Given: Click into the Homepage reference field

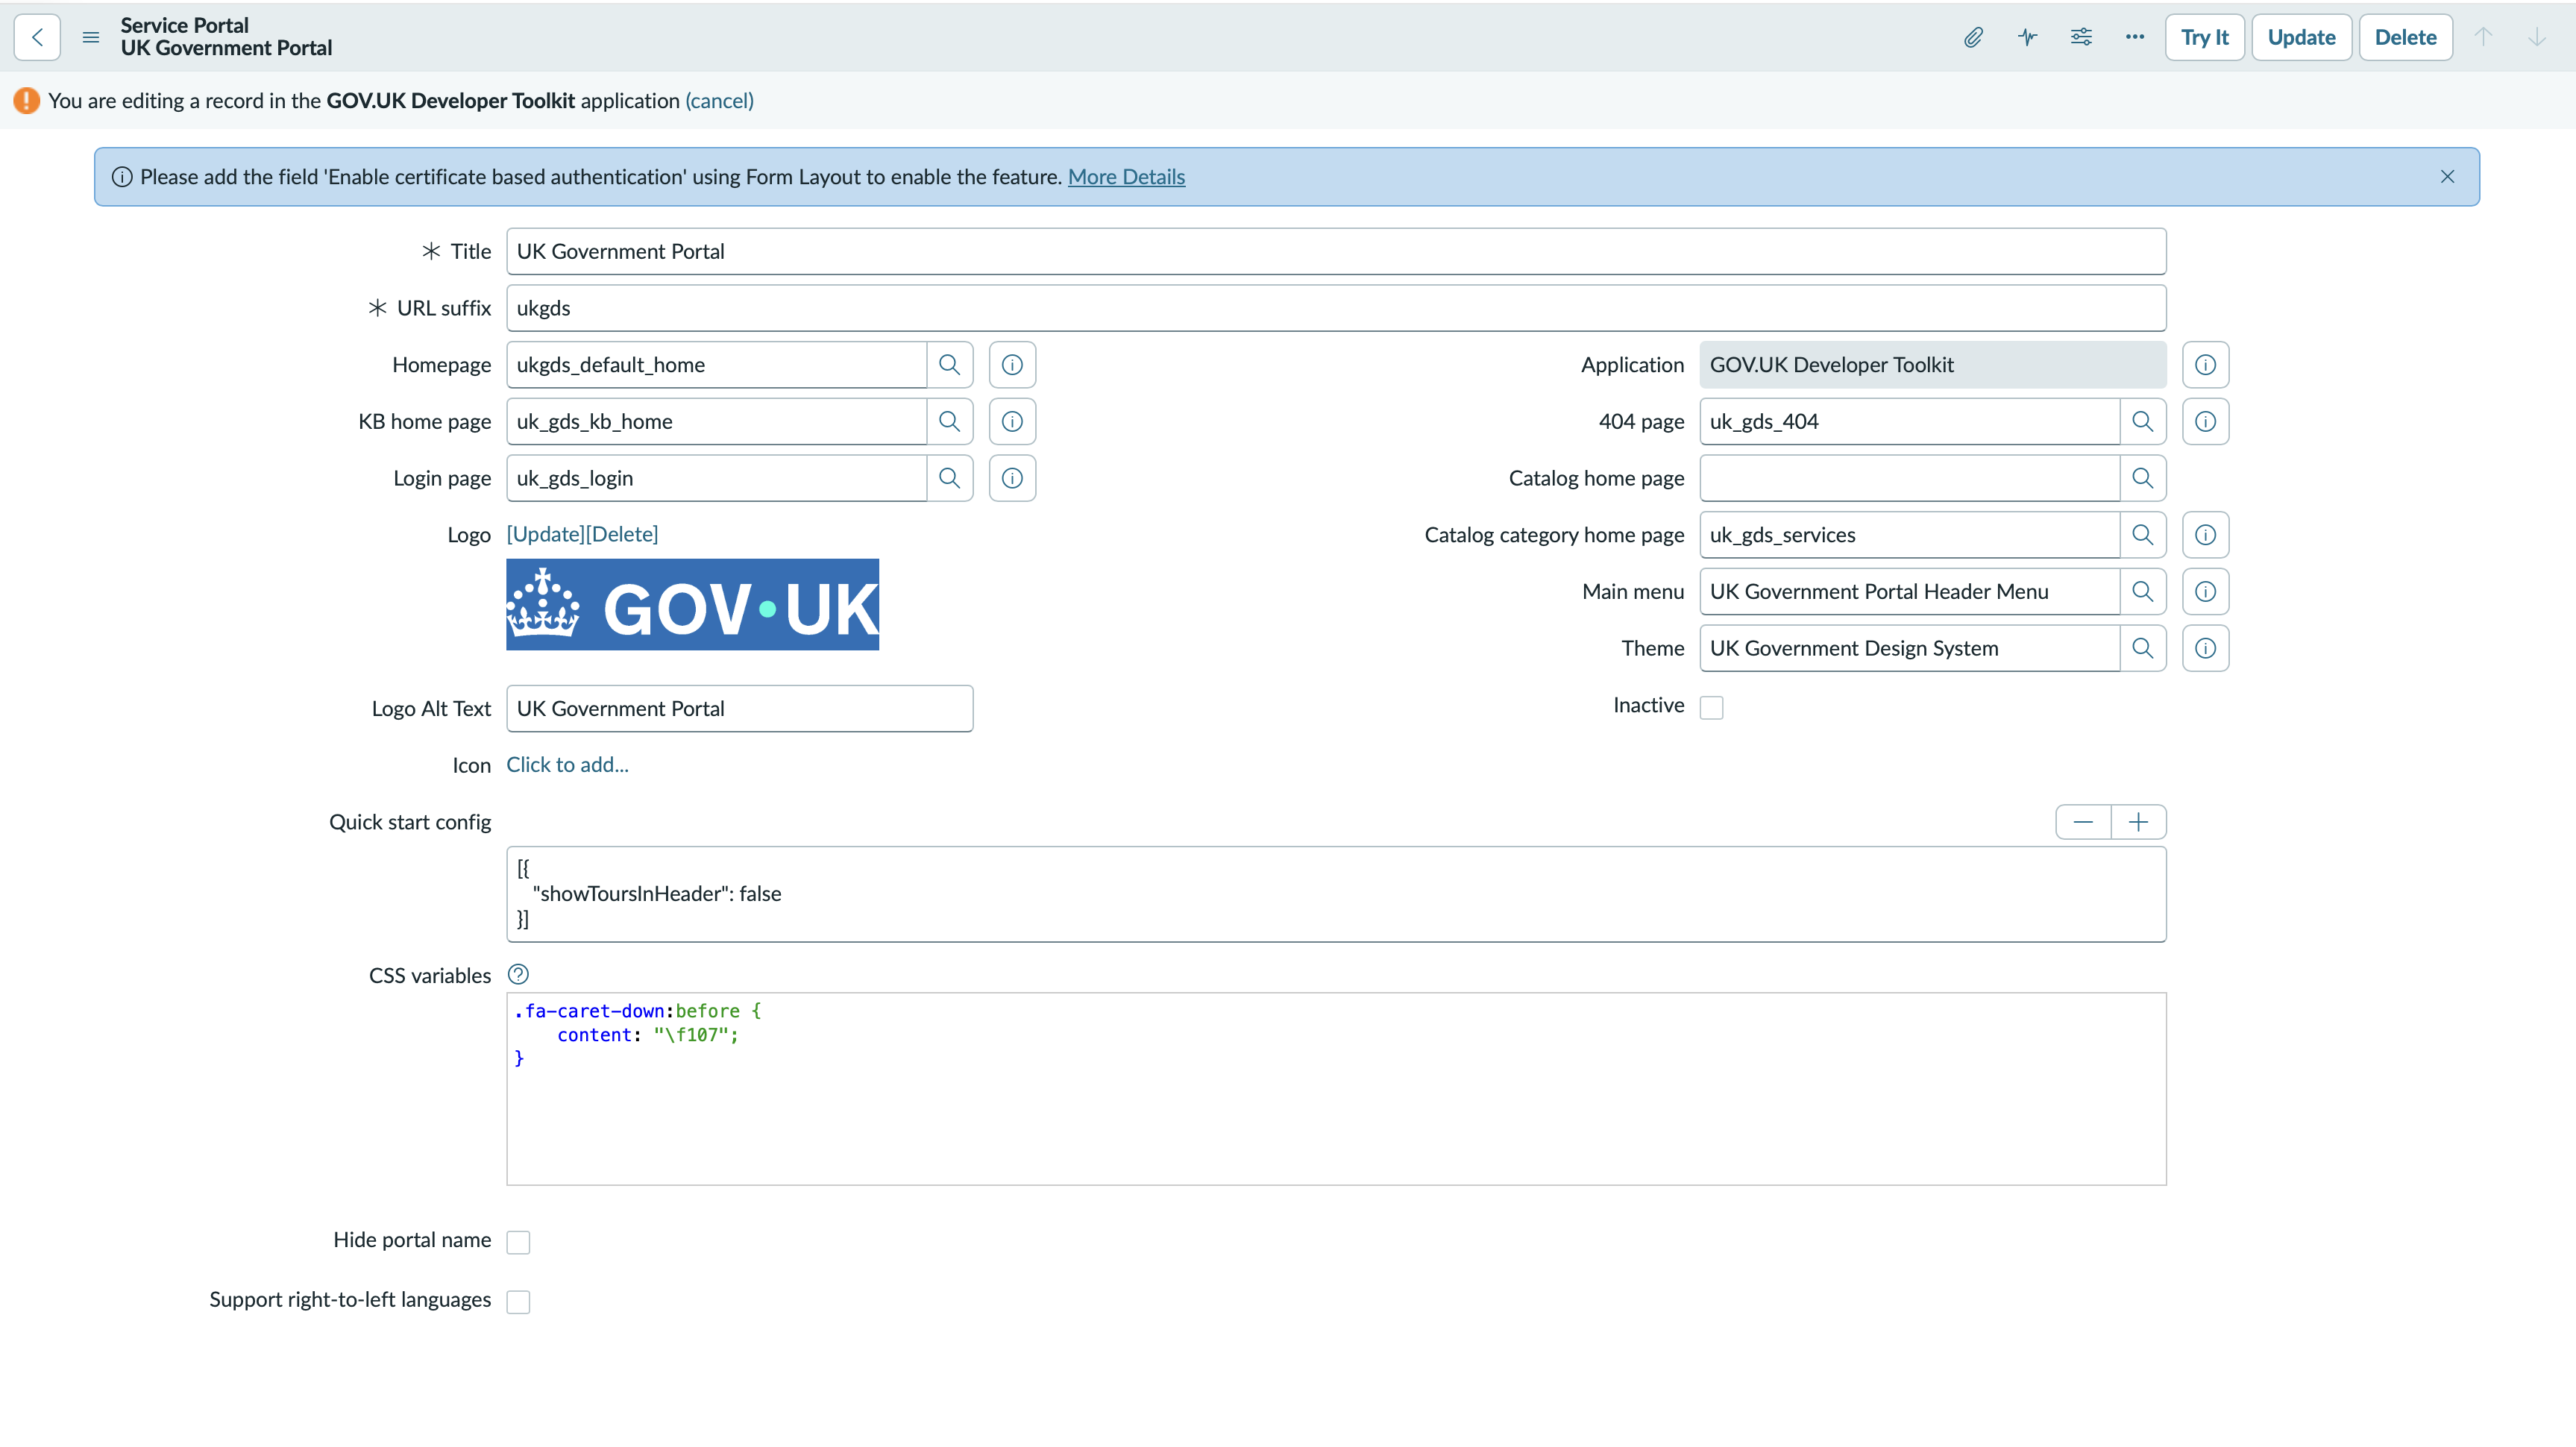Looking at the screenshot, I should (716, 365).
